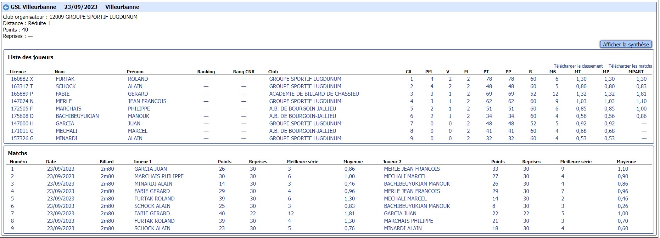Click match 8 Joueur 2 MARCHAIS PHILIPPE
This screenshot has height=238, width=660.
pos(408,221)
